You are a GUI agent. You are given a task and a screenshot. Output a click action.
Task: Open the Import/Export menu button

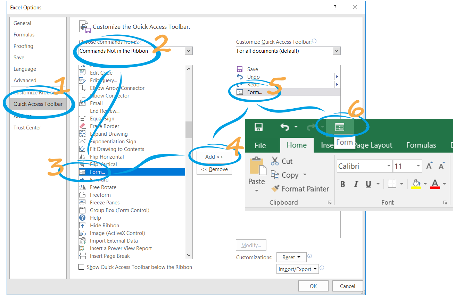click(297, 269)
